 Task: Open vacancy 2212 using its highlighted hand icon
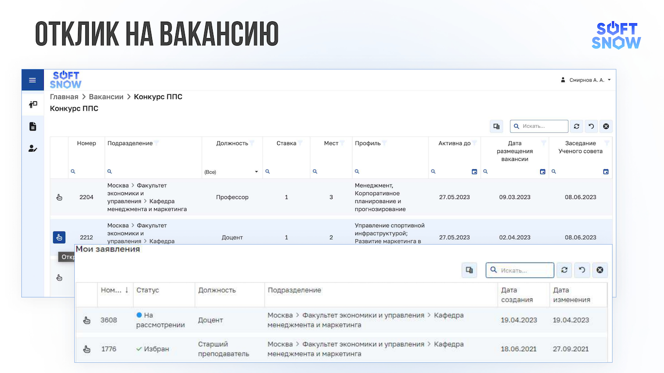59,237
